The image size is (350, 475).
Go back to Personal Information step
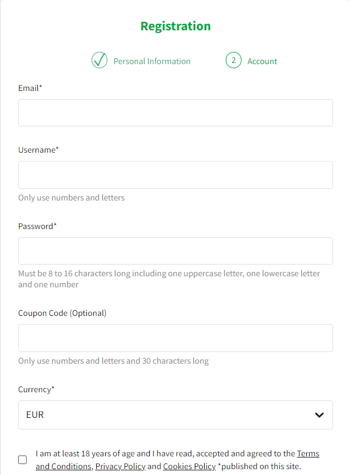(152, 61)
